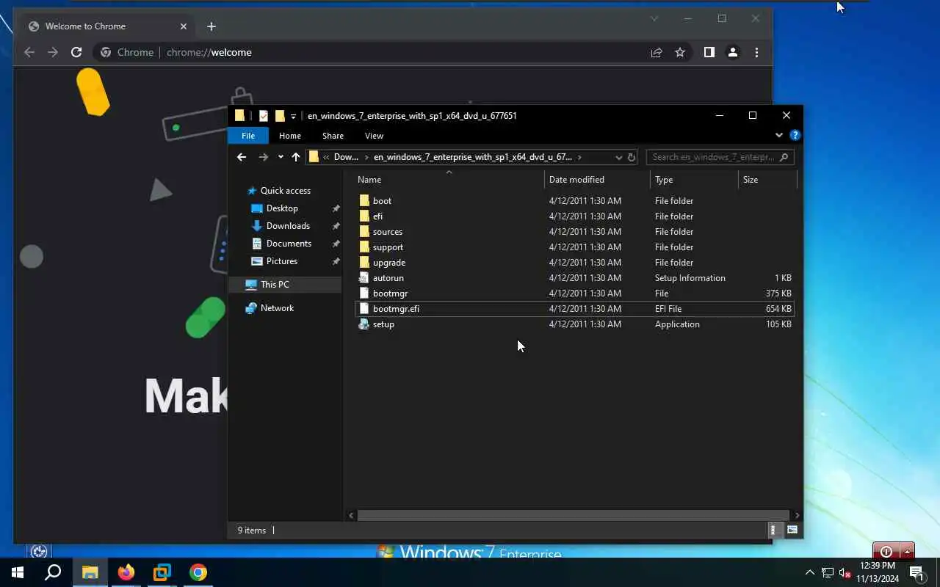Open the boot folder icon
Viewport: 940px width, 587px height.
[364, 200]
